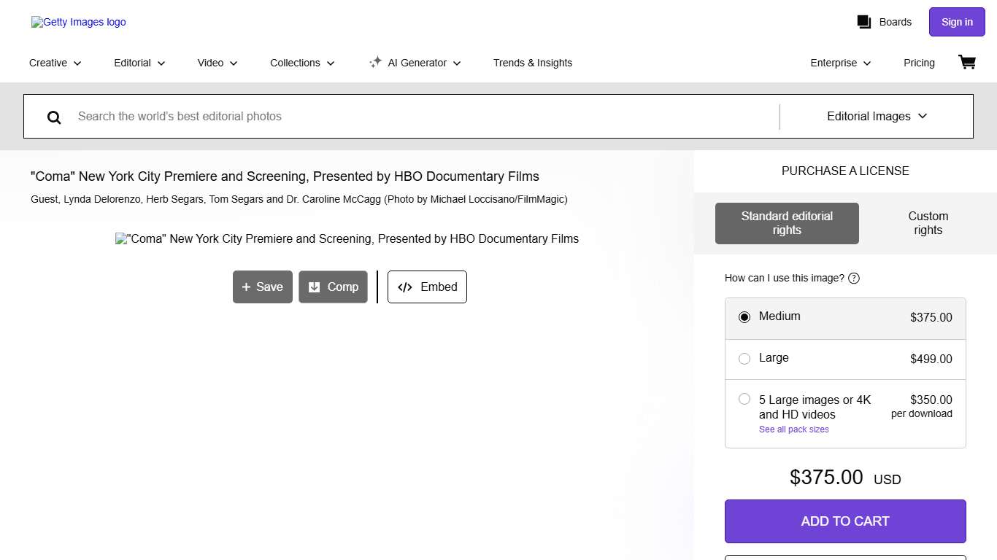Click the Embed code button
The width and height of the screenshot is (997, 560).
tap(427, 287)
